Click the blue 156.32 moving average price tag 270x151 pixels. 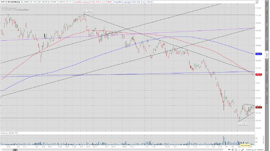click(259, 54)
